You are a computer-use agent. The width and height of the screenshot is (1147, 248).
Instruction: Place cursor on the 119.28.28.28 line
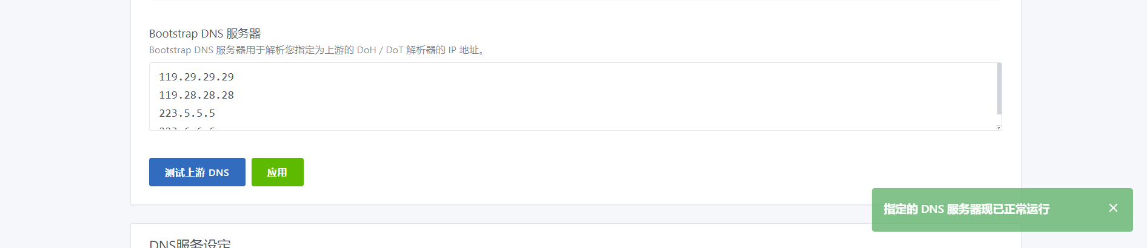click(x=196, y=95)
